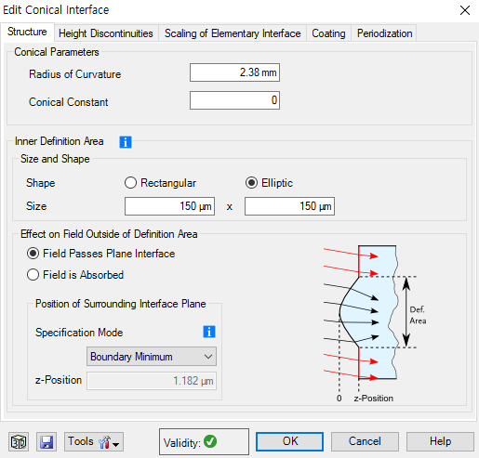
Task: Click the Position of Surrounding Interface Plane label
Action: [x=121, y=304]
